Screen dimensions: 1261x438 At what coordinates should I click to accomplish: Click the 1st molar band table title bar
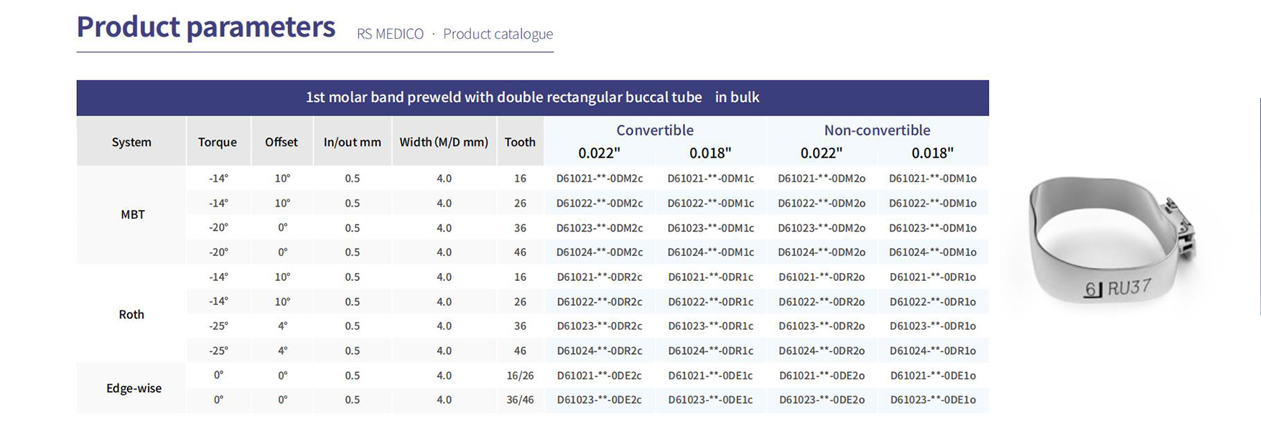click(533, 97)
